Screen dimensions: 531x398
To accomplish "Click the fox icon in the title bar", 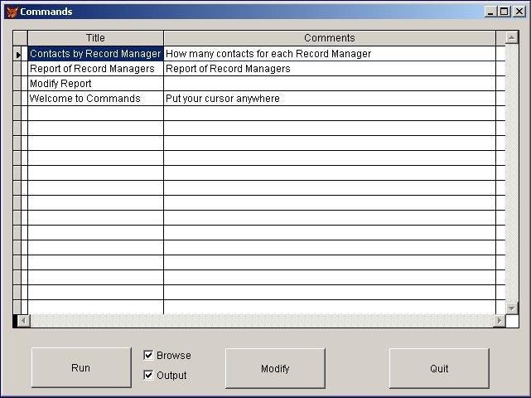I will coord(12,12).
